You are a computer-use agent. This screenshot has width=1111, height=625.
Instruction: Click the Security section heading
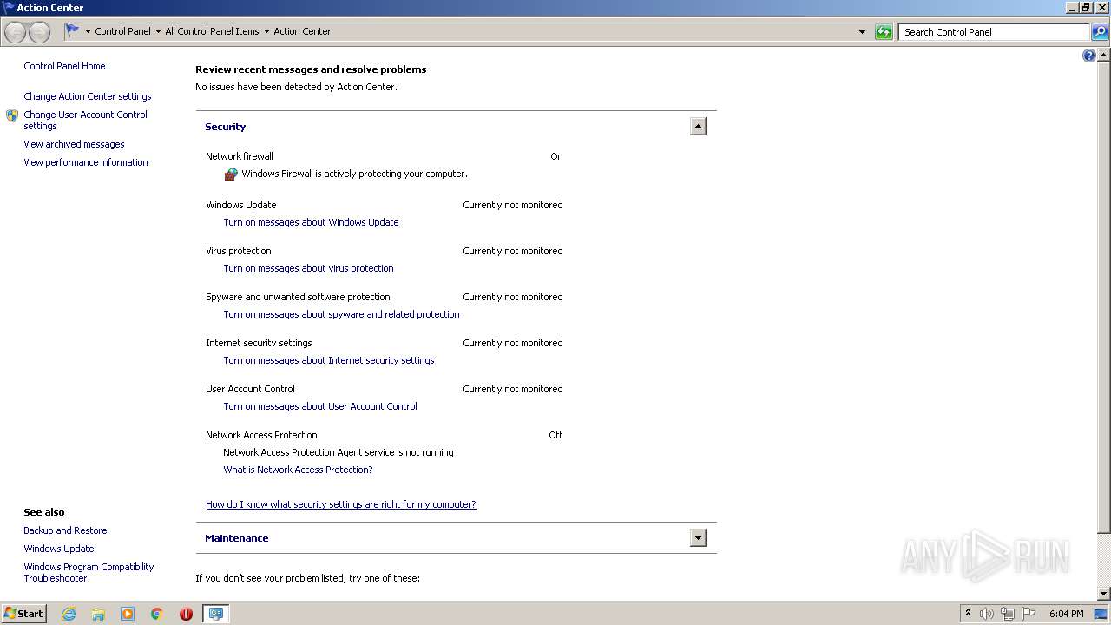tap(226, 127)
